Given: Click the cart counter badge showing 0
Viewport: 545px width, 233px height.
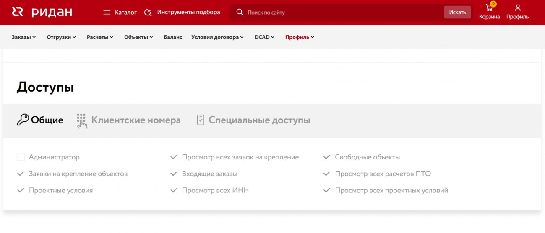Looking at the screenshot, I should tap(493, 4).
